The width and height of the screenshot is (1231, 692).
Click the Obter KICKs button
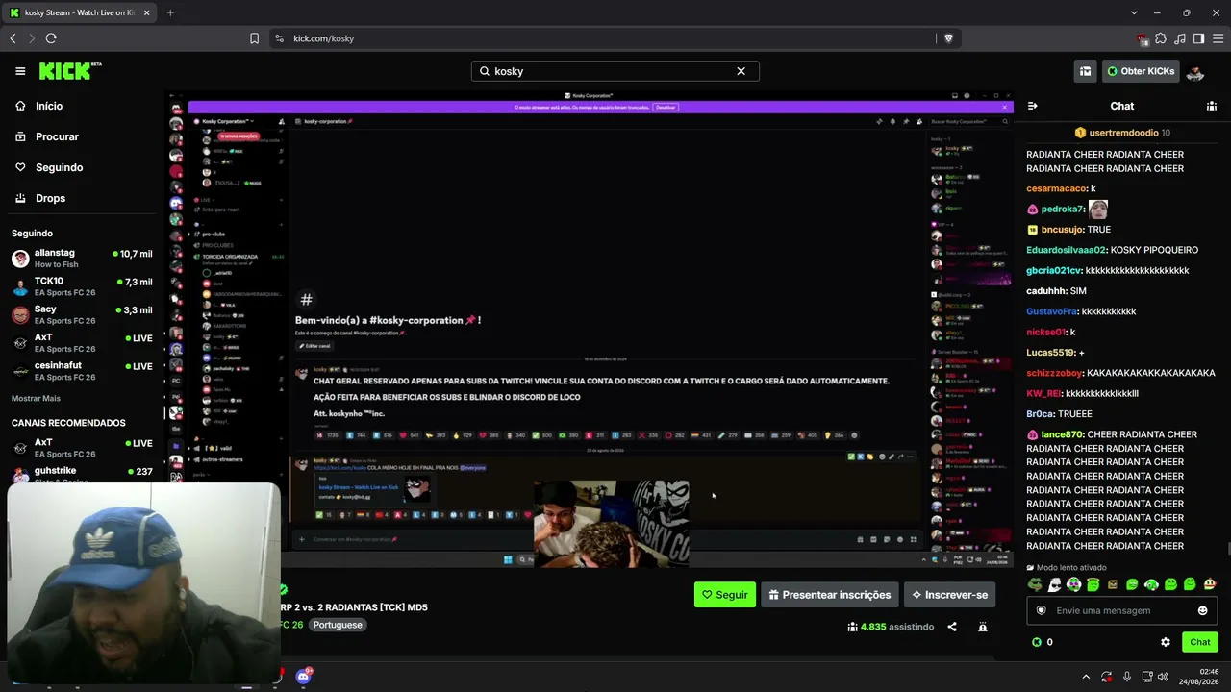pos(1141,71)
